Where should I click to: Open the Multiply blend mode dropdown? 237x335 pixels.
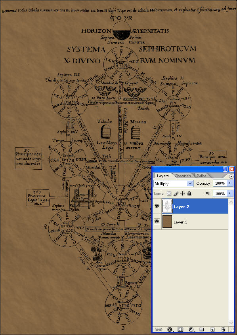tap(174, 184)
